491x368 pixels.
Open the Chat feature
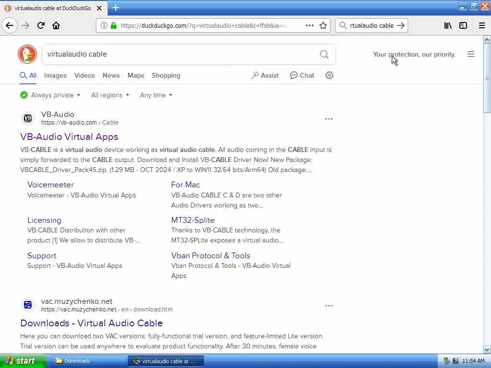pos(302,75)
